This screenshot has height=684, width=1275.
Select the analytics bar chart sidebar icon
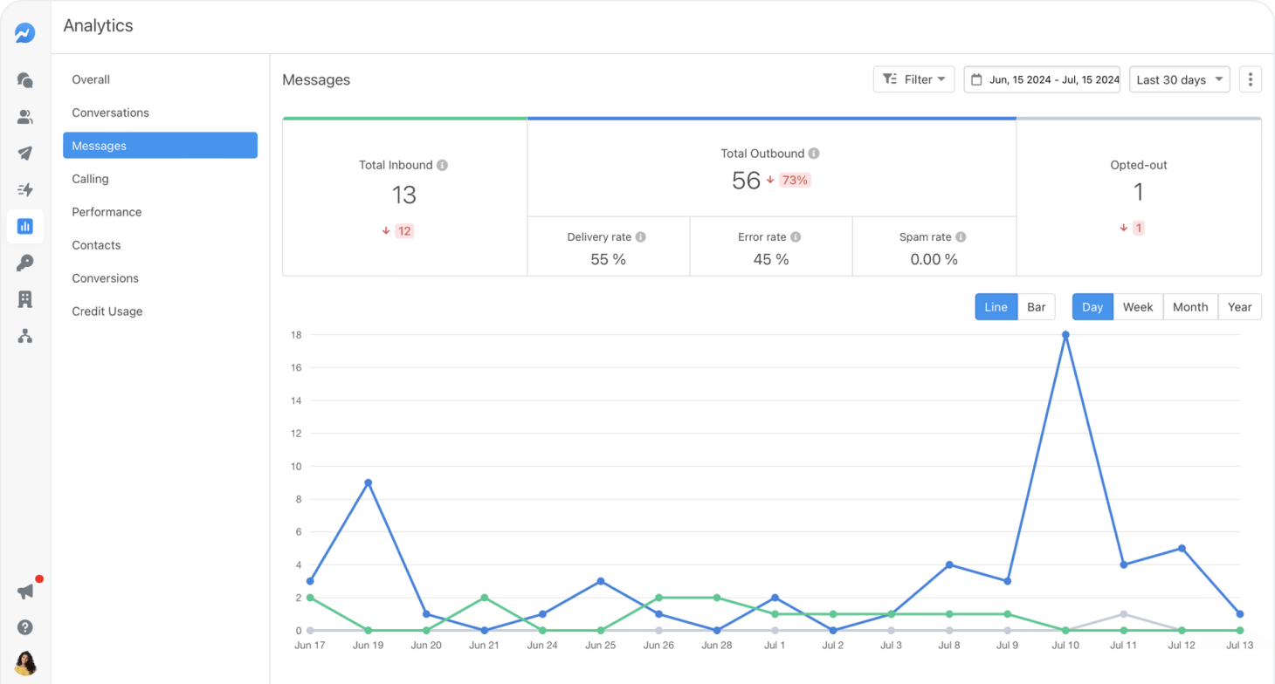[24, 227]
